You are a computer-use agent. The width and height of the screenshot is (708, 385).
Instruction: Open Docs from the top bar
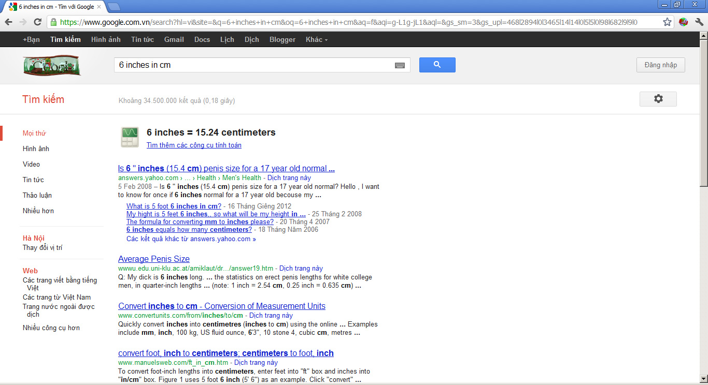pos(202,39)
